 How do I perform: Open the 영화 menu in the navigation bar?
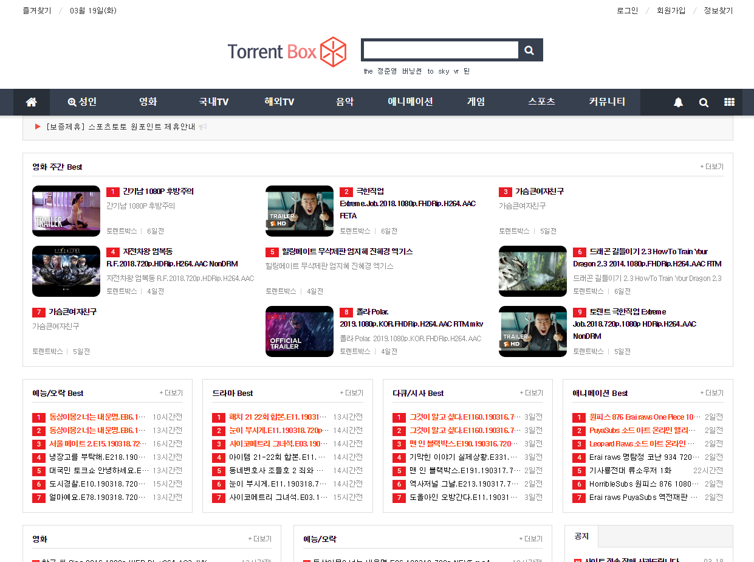(x=148, y=102)
